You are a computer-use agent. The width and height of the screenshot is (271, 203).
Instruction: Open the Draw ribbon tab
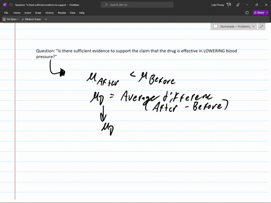(38, 13)
